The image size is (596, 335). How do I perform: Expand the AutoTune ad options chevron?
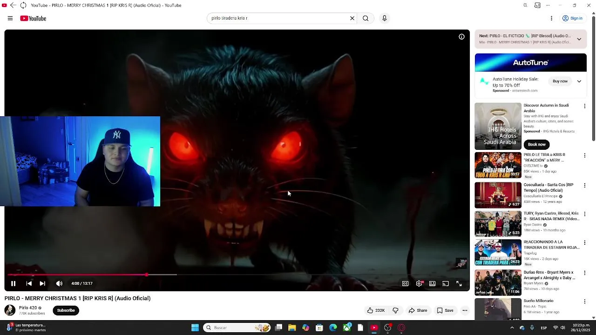[579, 81]
